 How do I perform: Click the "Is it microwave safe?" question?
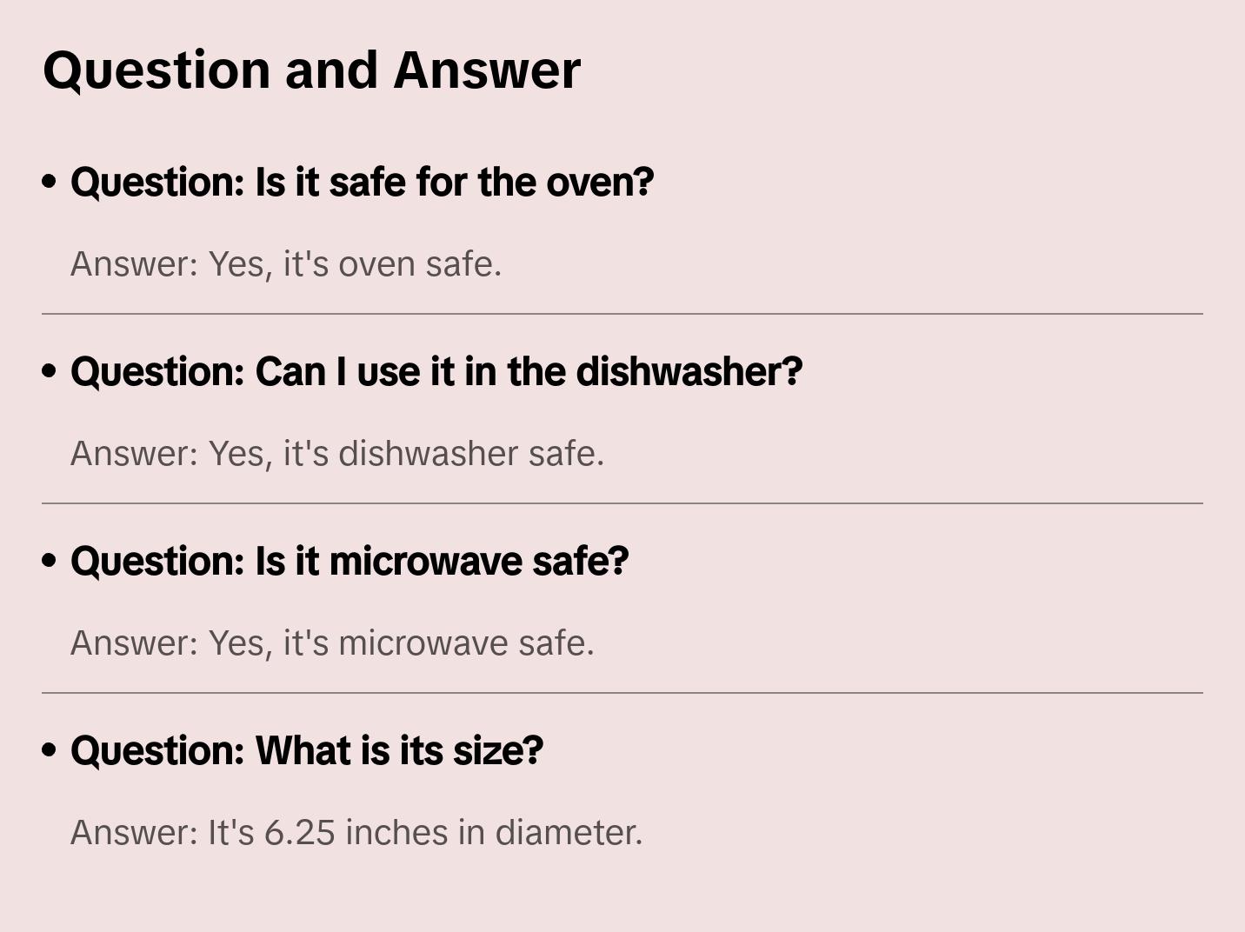pos(350,562)
